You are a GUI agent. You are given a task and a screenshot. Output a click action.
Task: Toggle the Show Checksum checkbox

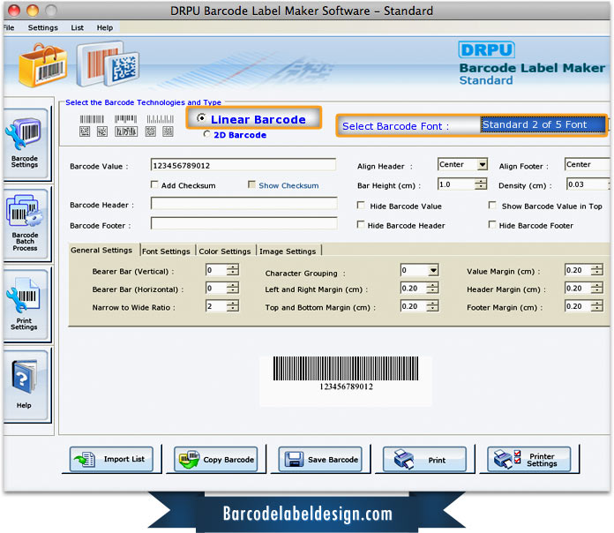point(251,184)
